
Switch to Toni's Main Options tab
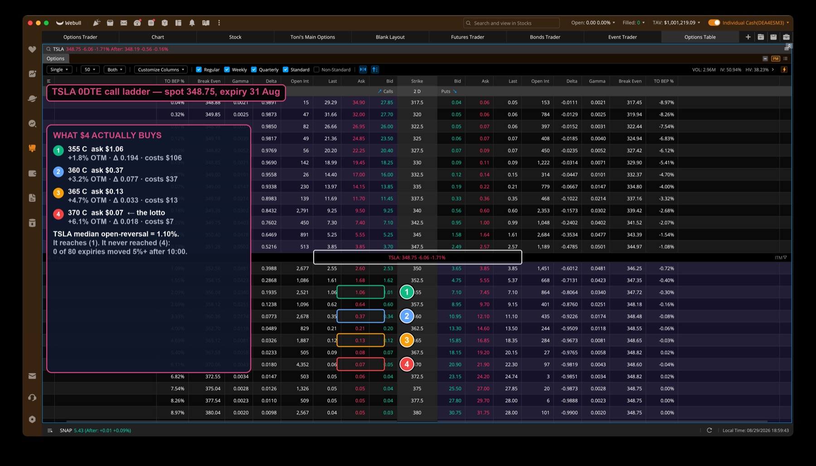pos(313,37)
